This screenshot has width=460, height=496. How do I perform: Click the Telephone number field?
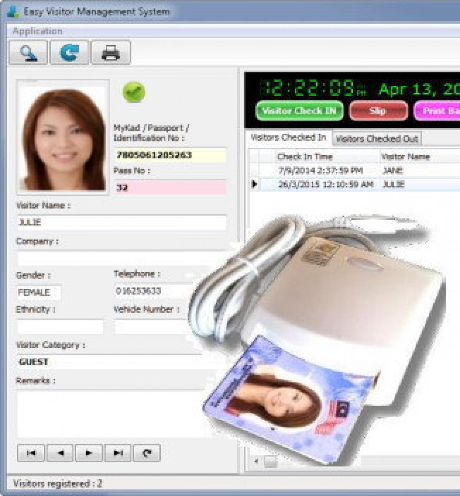coord(153,291)
